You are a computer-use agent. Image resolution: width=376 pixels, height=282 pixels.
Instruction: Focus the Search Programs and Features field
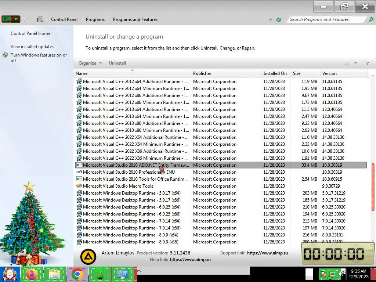coord(326,19)
